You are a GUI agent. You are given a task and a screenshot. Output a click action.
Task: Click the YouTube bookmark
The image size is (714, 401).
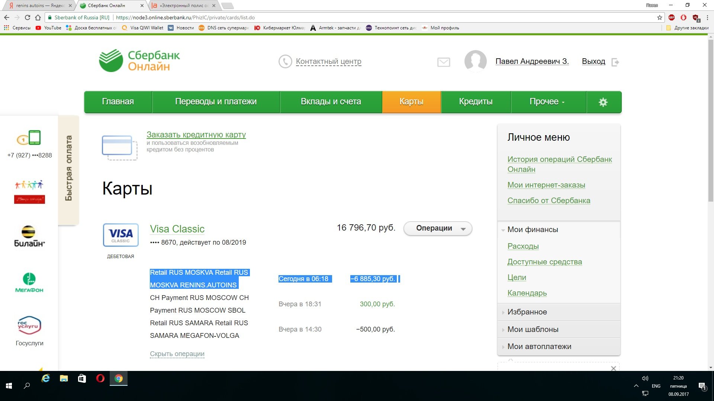(48, 28)
